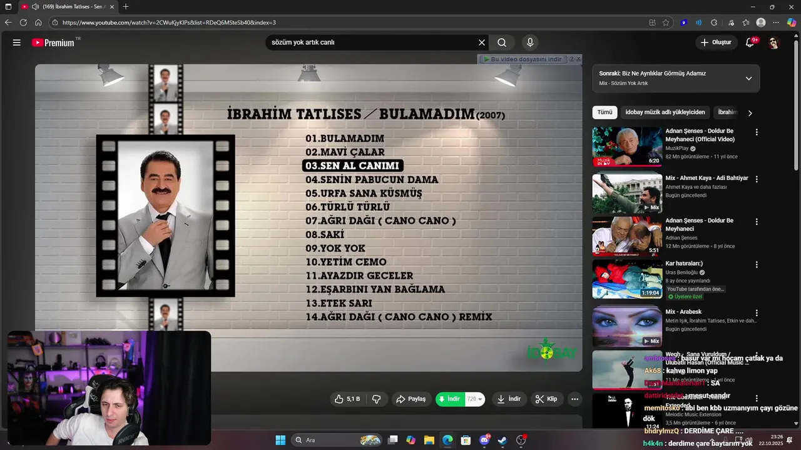Open Edge Copilot sidebar icon
Image resolution: width=801 pixels, height=450 pixels.
[791, 22]
